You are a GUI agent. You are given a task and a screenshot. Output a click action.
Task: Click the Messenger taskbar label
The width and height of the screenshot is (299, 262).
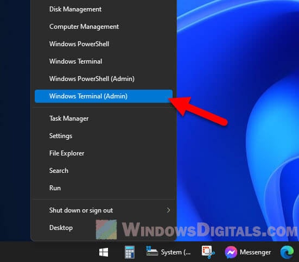coord(256,252)
